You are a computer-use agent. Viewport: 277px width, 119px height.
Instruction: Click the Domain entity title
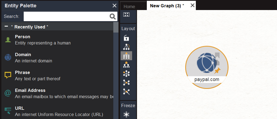click(x=23, y=55)
